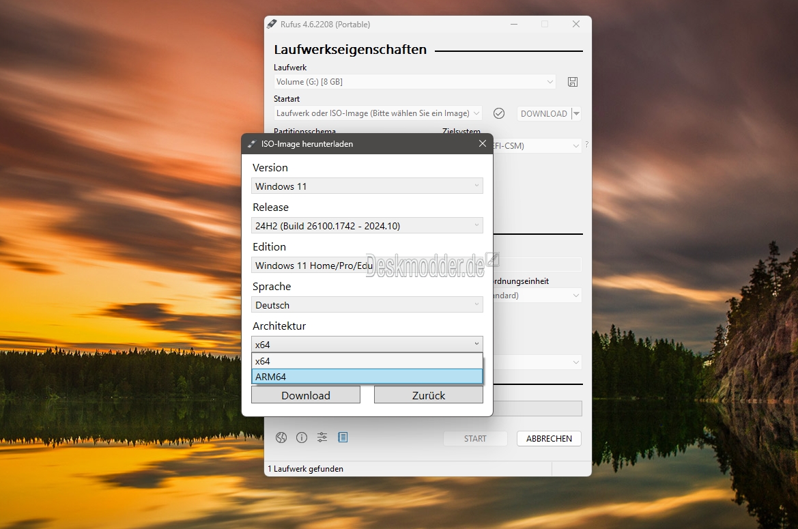The image size is (798, 529).
Task: Open the Release dropdown showing 24H2
Action: [367, 226]
